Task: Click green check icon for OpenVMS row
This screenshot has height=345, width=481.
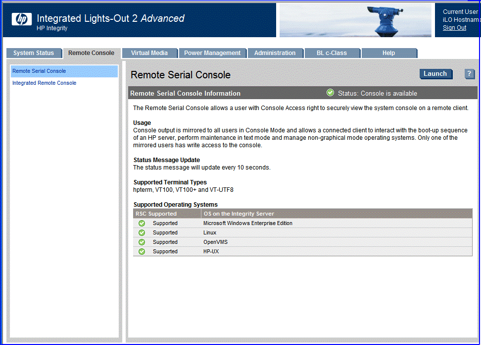Action: click(x=142, y=242)
